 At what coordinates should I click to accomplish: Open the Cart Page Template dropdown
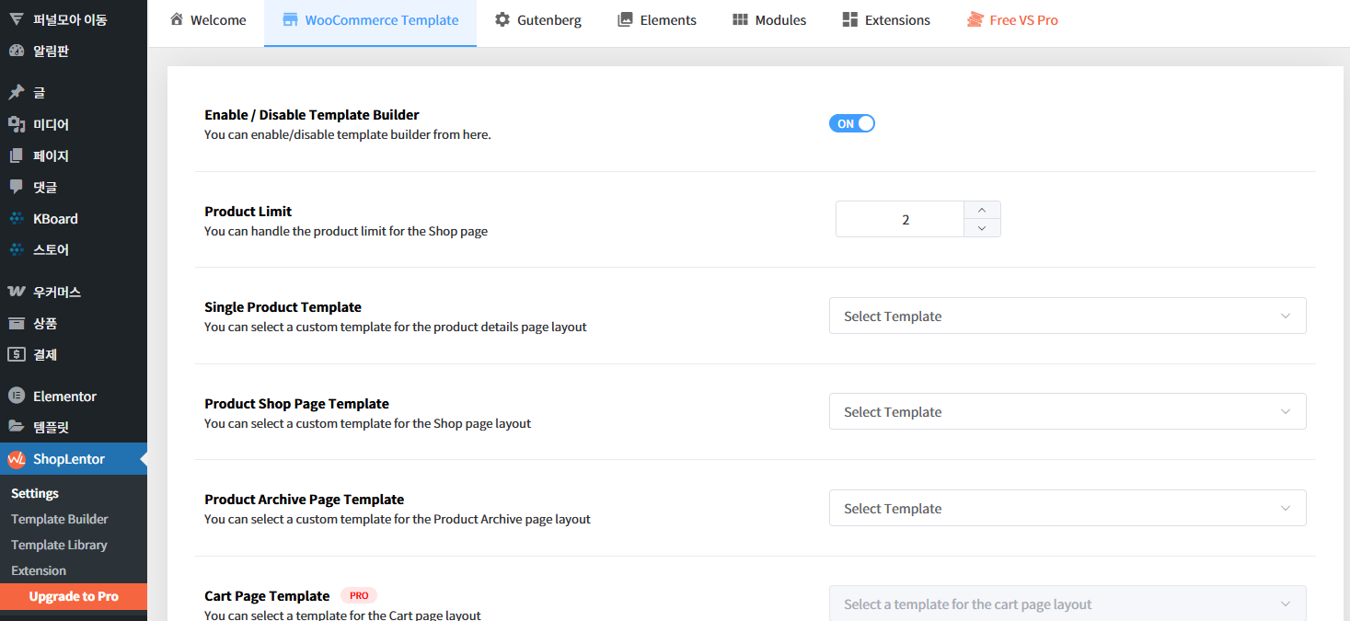coord(1067,604)
